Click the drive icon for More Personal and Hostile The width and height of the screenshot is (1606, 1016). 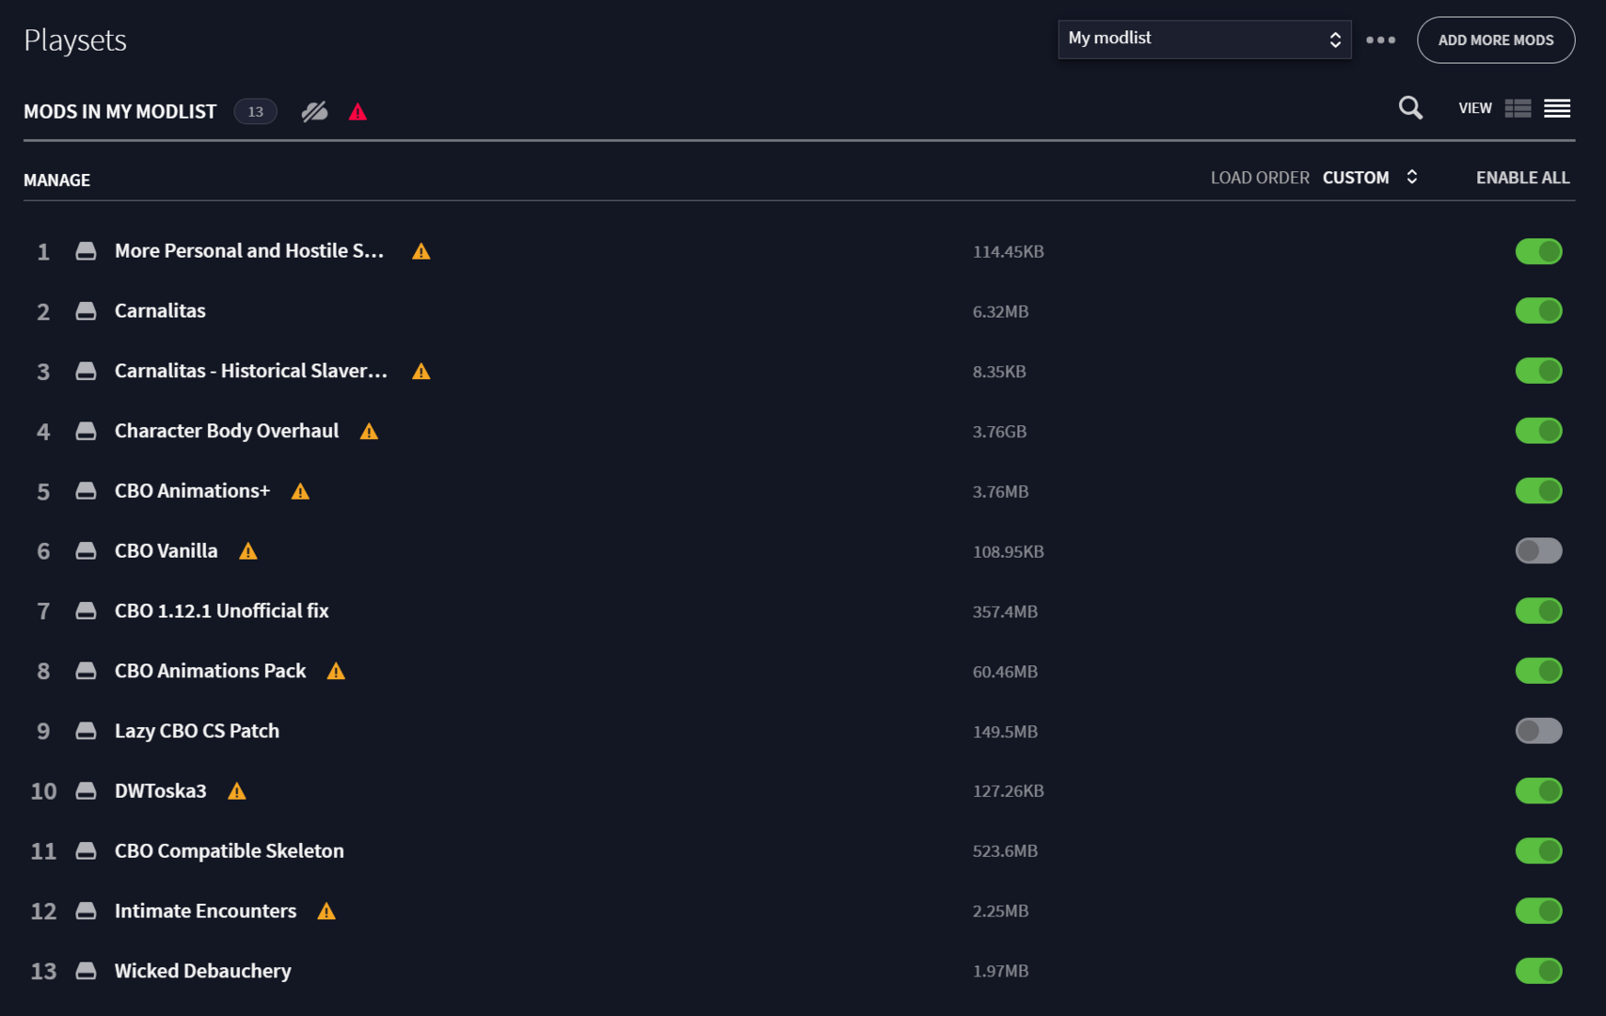point(86,251)
